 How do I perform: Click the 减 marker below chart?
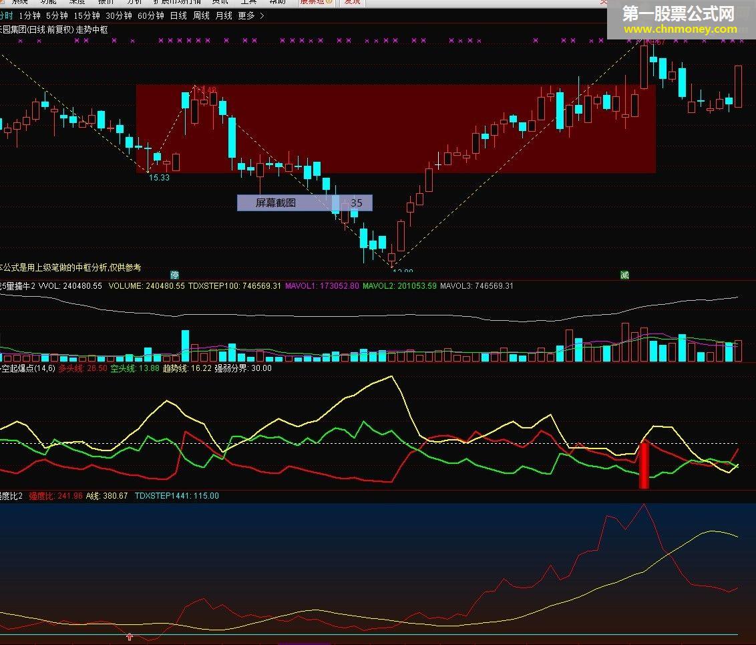[624, 275]
